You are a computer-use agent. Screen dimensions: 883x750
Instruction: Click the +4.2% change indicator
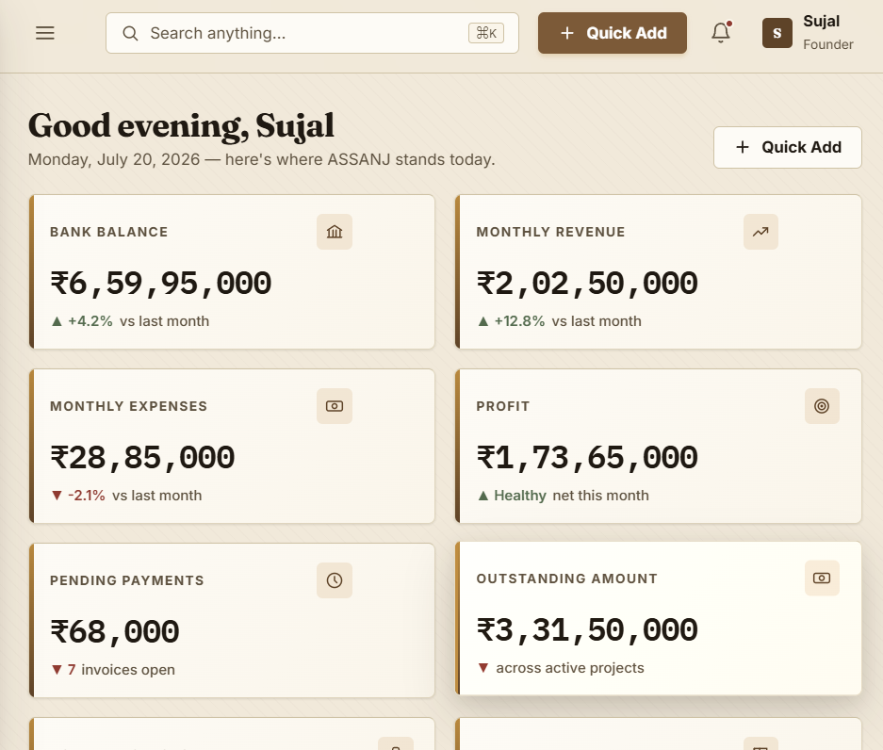coord(82,321)
